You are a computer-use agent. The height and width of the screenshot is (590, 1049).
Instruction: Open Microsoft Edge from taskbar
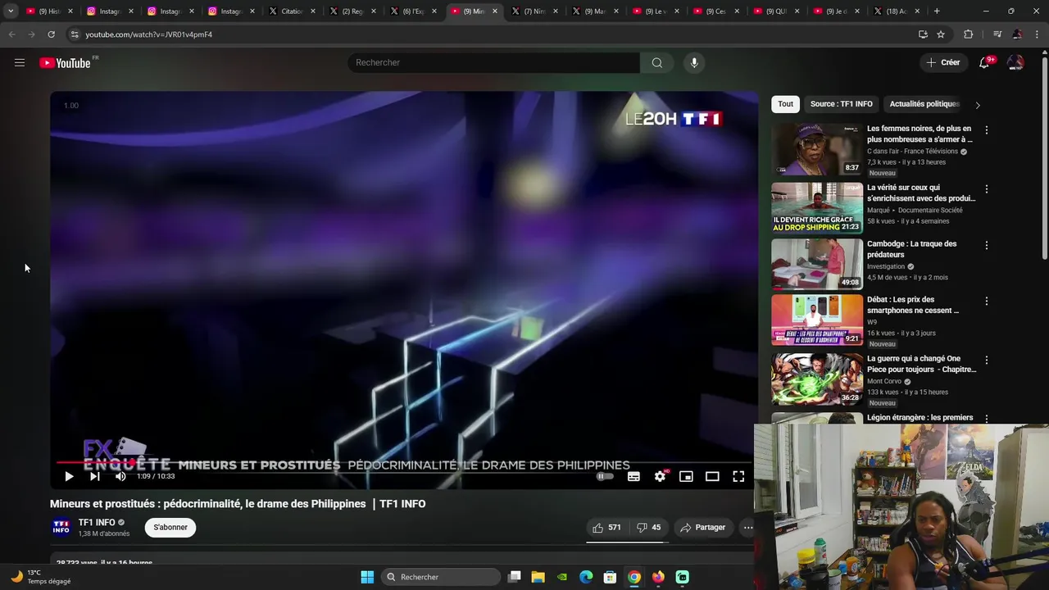tap(586, 577)
